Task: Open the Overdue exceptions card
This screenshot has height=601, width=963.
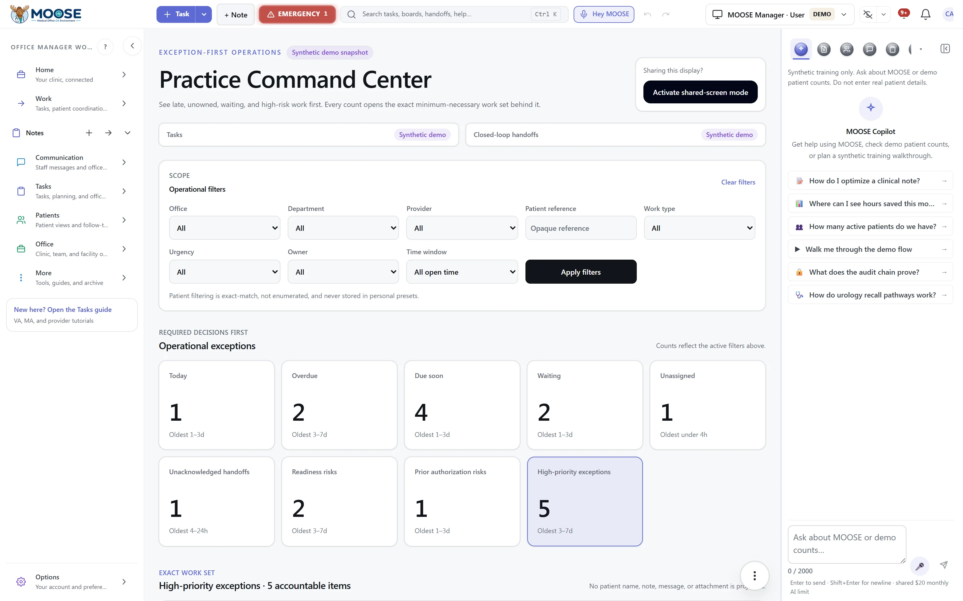Action: coord(339,405)
